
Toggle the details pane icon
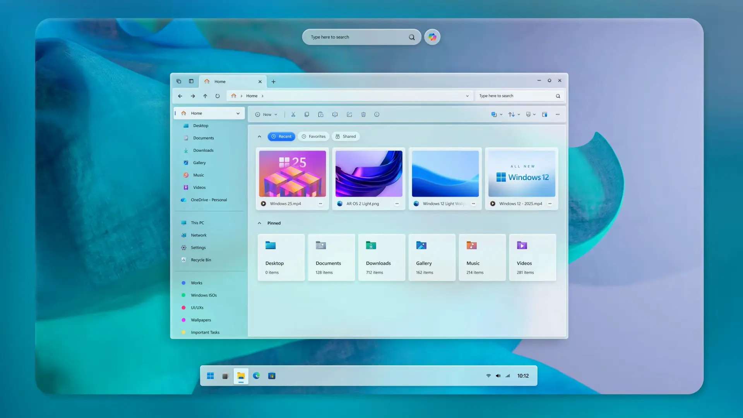(544, 114)
